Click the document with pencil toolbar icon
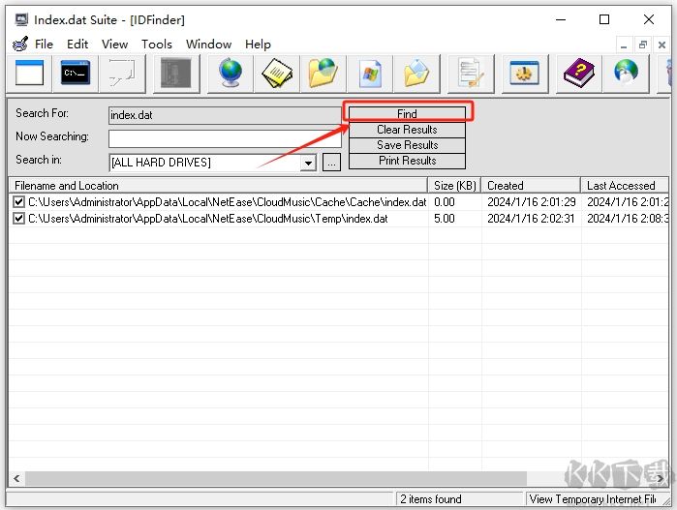 [x=471, y=73]
